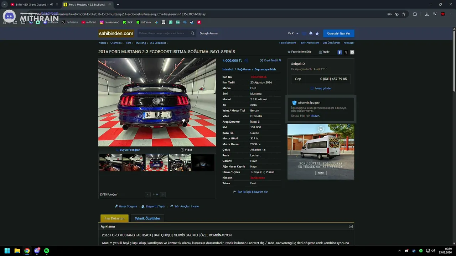This screenshot has height=256, width=456.
Task: Open browser downloads icon
Action: (427, 14)
